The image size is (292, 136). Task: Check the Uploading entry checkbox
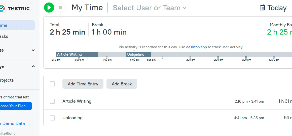(x=52, y=118)
